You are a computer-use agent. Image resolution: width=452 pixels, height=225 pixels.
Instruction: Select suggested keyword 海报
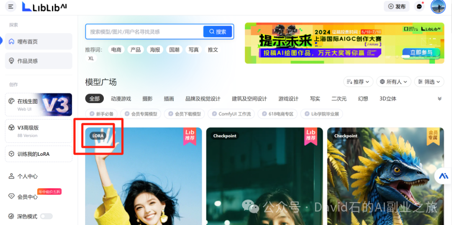pos(155,49)
